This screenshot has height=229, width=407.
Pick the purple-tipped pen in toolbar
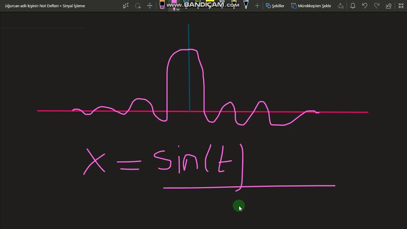[x=162, y=5]
